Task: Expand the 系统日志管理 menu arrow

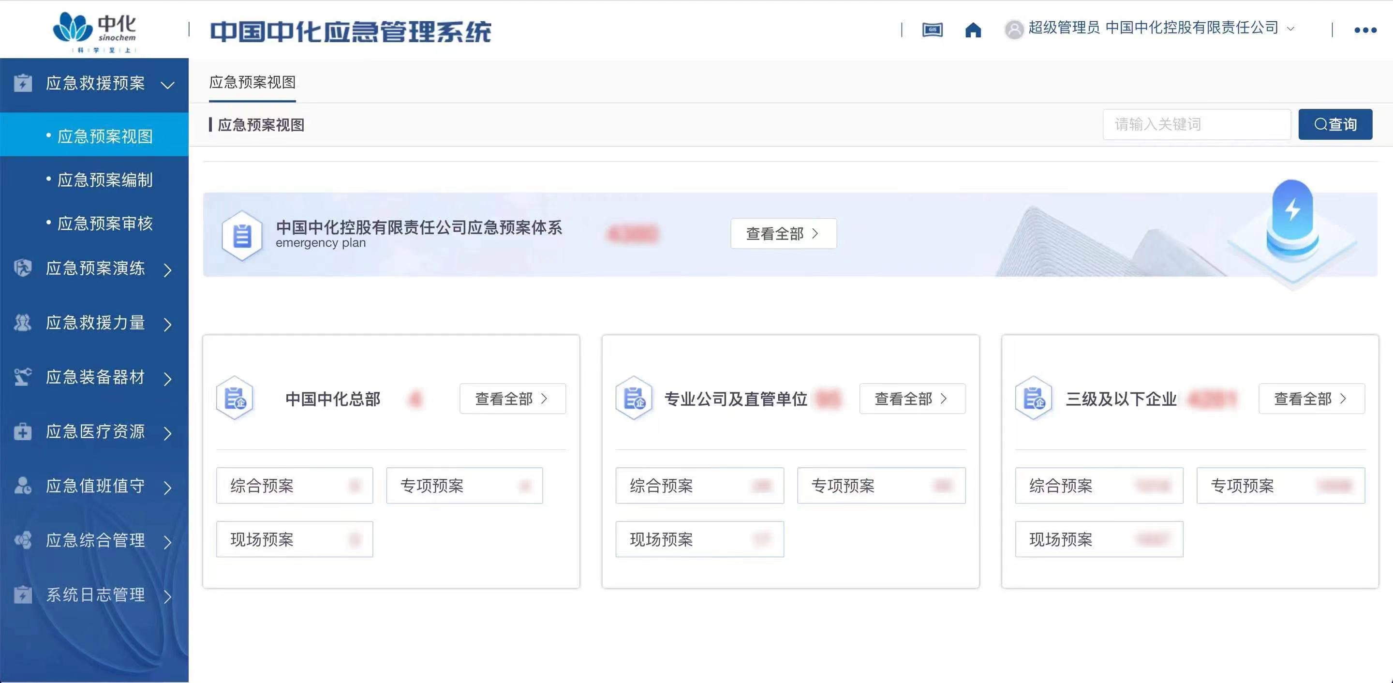Action: click(168, 597)
